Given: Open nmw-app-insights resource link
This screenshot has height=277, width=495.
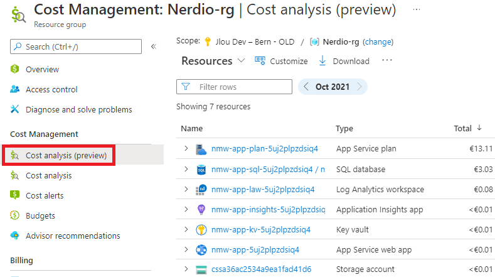Looking at the screenshot, I should 268,209.
